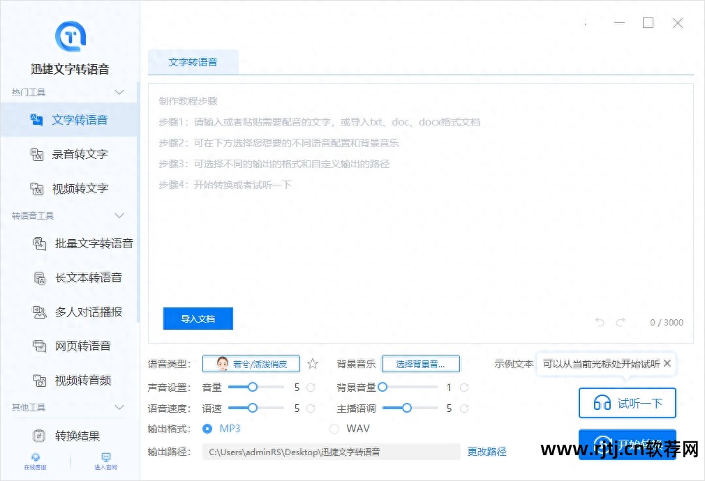Click the 视频转音频 sidebar icon

pos(40,381)
